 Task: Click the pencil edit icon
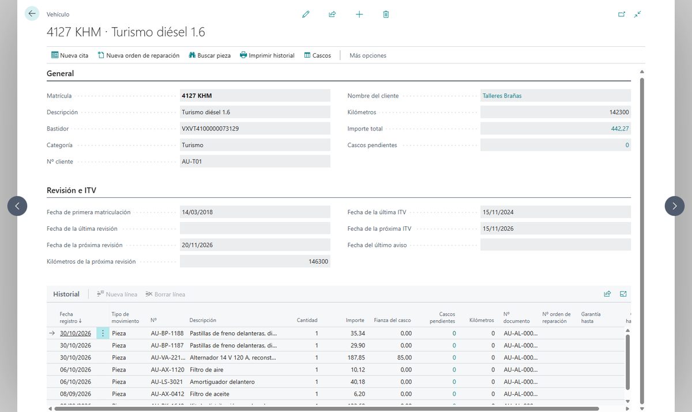point(306,14)
